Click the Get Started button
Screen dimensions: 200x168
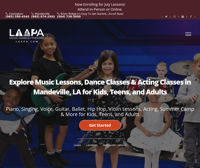coord(100,125)
